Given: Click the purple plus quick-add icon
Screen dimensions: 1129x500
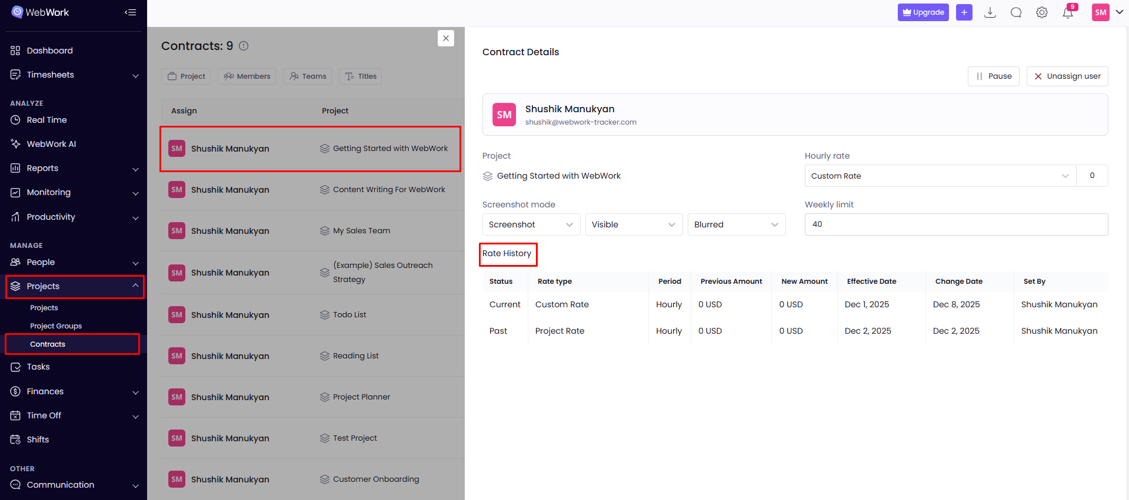Looking at the screenshot, I should [x=964, y=12].
